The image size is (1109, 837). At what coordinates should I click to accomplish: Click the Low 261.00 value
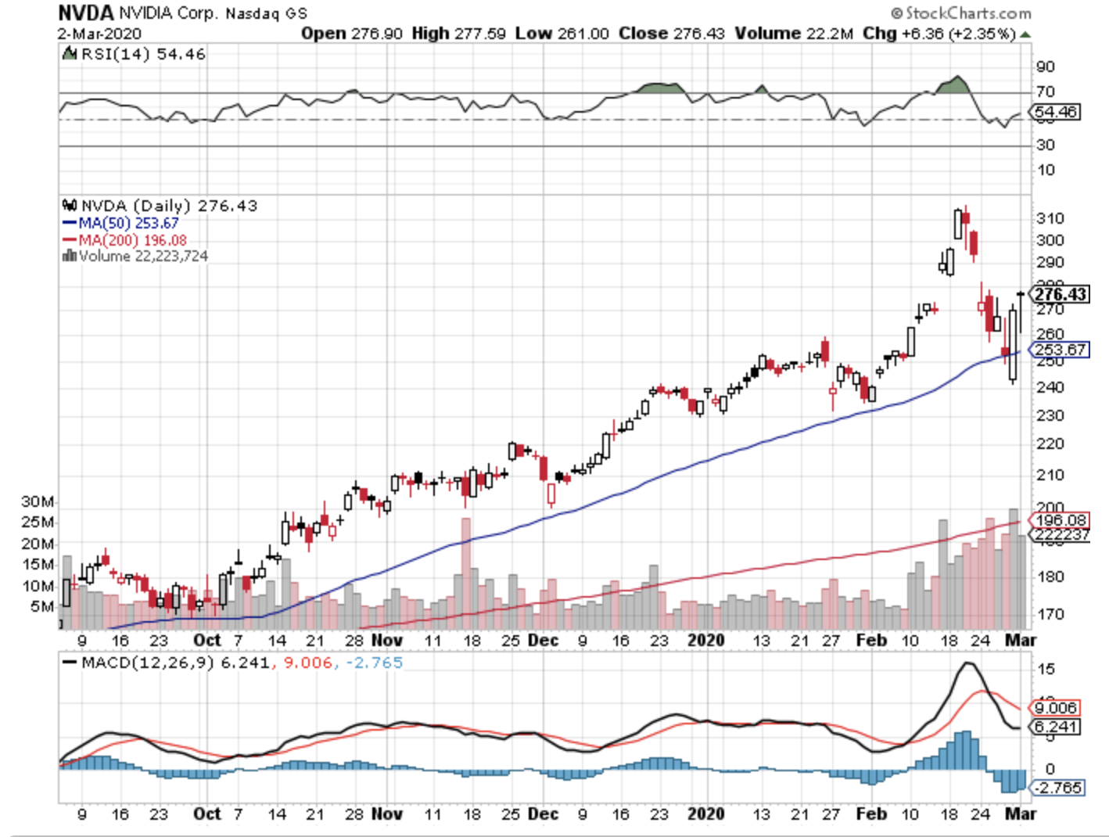pos(562,34)
